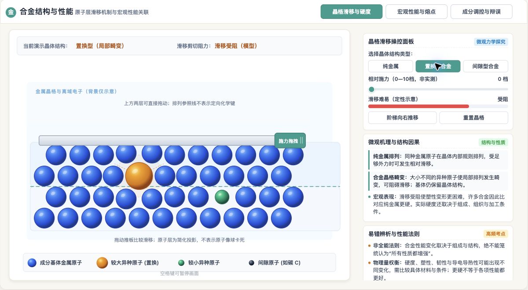528x290 pixels.
Task: Click blue legend icon 成分基体金属原子
Action: [32, 263]
